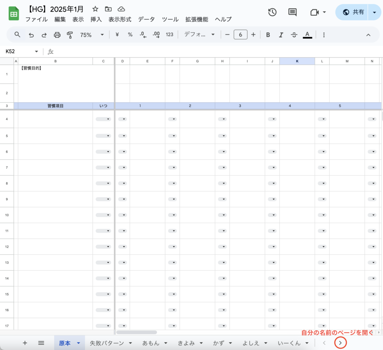Click the print icon in toolbar
Screen dimensions: 383x350
point(57,35)
